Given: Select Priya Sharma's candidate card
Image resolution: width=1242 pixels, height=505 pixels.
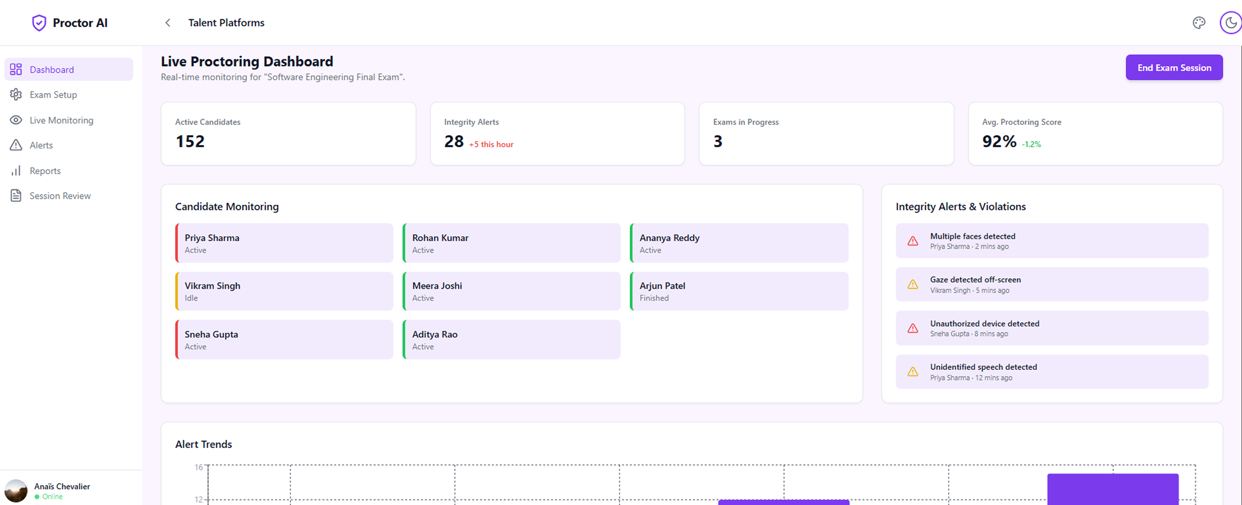Looking at the screenshot, I should pos(285,243).
